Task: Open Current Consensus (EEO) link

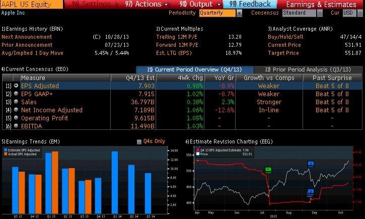Action: tap(35, 69)
